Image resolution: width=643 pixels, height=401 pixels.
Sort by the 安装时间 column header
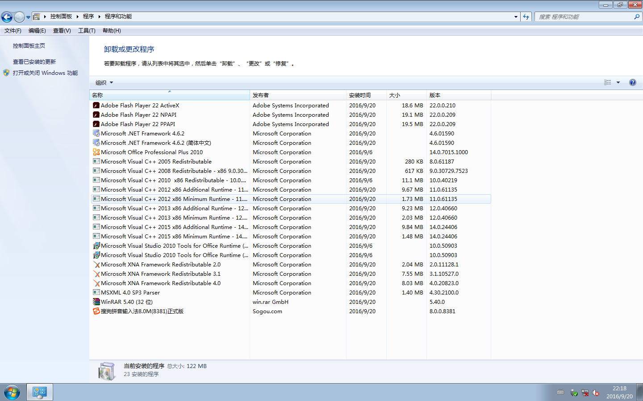pyautogui.click(x=366, y=95)
